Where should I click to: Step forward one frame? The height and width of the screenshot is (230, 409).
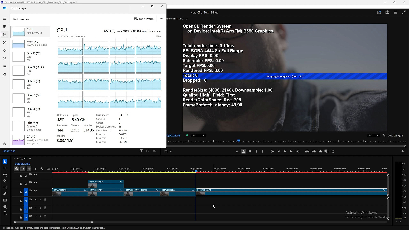tap(291, 151)
